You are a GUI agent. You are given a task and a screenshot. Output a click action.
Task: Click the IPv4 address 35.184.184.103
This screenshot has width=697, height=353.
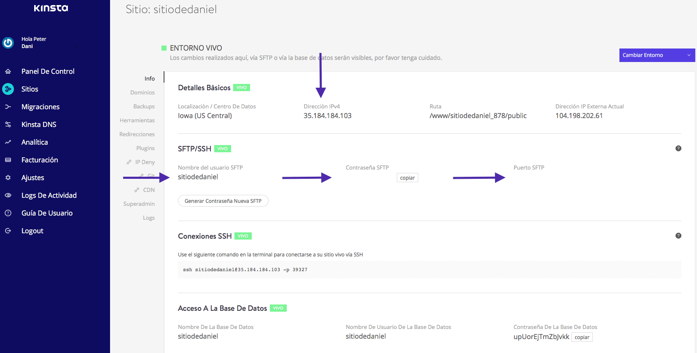click(x=328, y=116)
